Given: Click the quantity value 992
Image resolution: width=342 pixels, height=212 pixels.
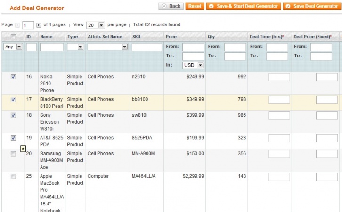Looking at the screenshot, I should coord(242,77).
